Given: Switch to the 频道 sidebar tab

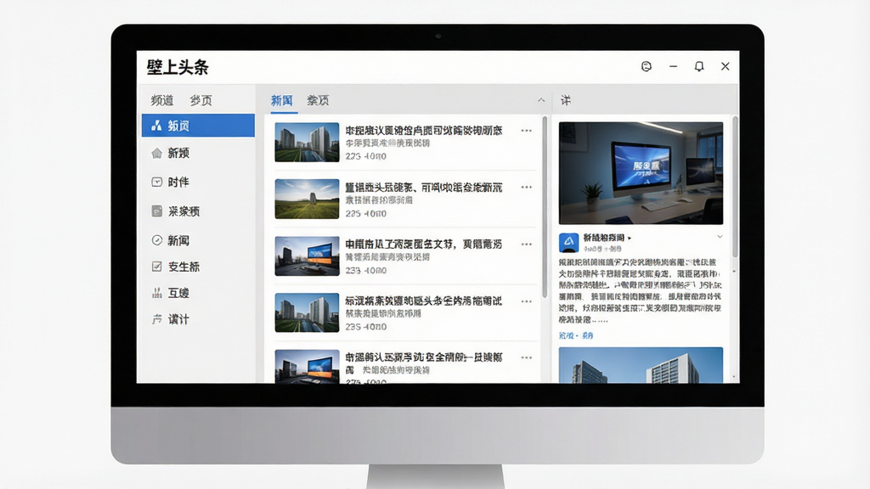Looking at the screenshot, I should point(162,100).
